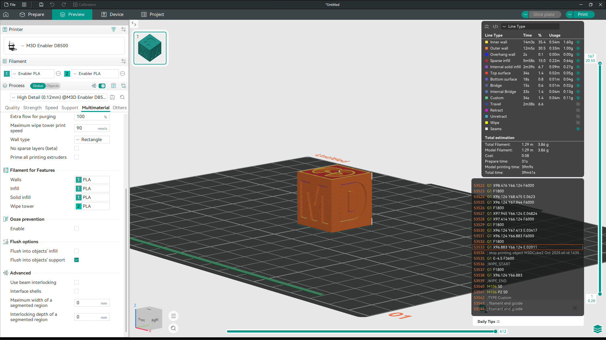Show Travel lines with eye toggle
606x340 pixels.
click(578, 104)
